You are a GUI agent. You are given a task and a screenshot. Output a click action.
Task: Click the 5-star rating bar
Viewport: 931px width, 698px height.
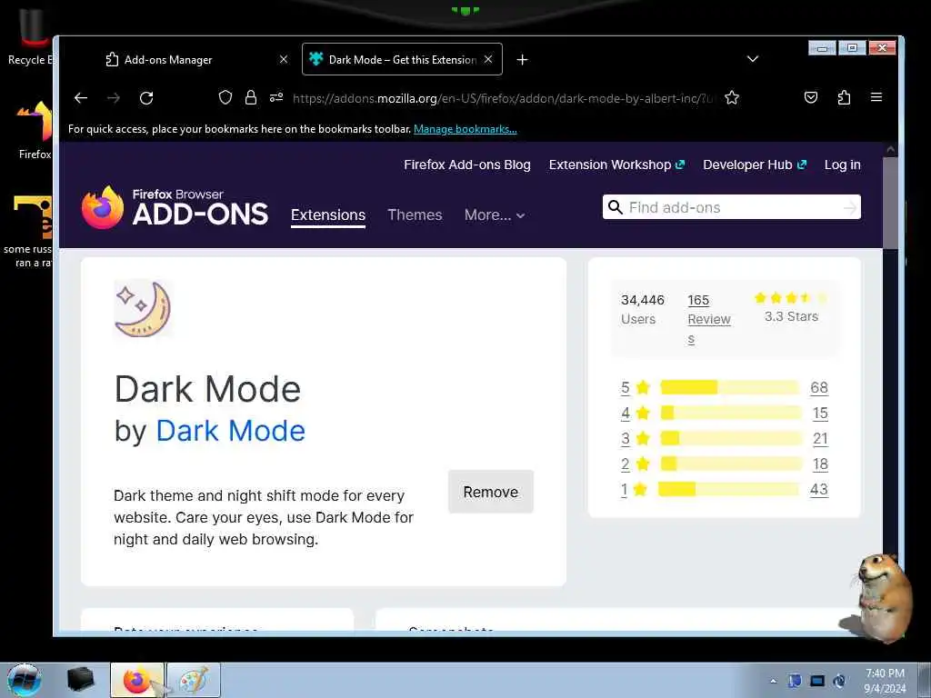click(x=730, y=387)
